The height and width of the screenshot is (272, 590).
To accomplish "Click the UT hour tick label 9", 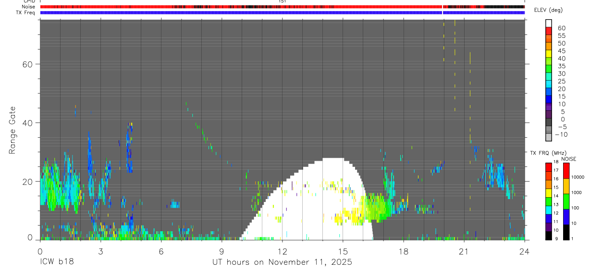I will point(221,251).
